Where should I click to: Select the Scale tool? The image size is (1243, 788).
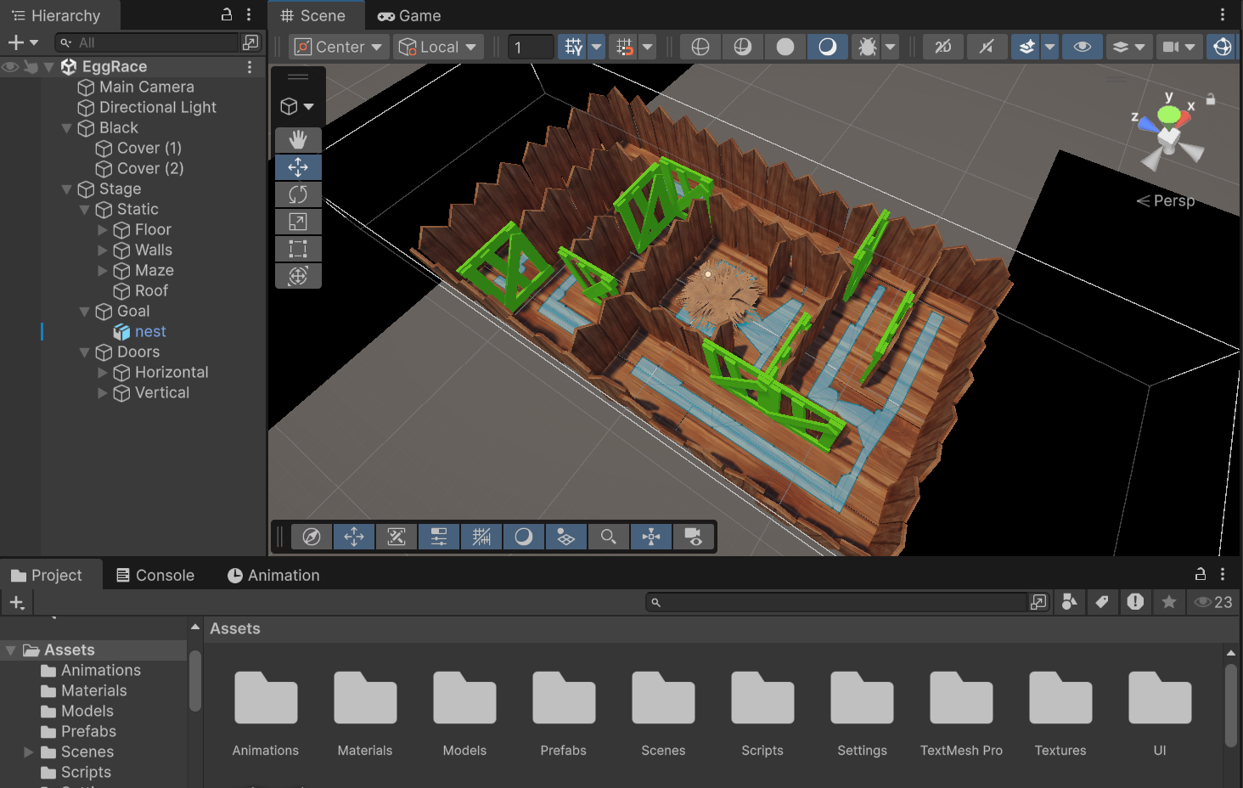pyautogui.click(x=298, y=222)
